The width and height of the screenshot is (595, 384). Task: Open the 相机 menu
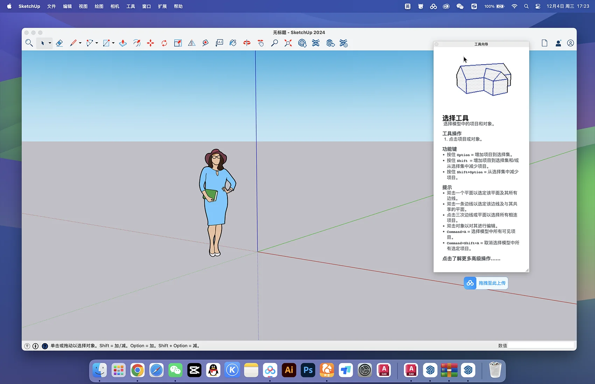tap(115, 6)
